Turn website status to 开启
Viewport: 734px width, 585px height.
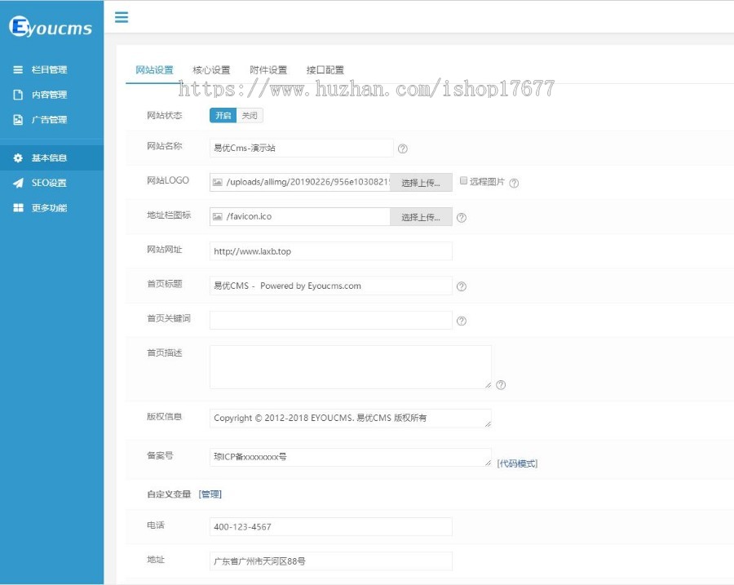[x=223, y=115]
